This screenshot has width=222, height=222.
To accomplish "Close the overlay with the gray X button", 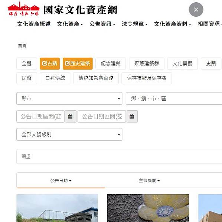I will pyautogui.click(x=196, y=10).
